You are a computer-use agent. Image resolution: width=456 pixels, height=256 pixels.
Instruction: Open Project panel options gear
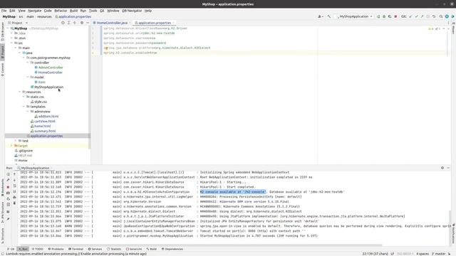[x=82, y=23]
